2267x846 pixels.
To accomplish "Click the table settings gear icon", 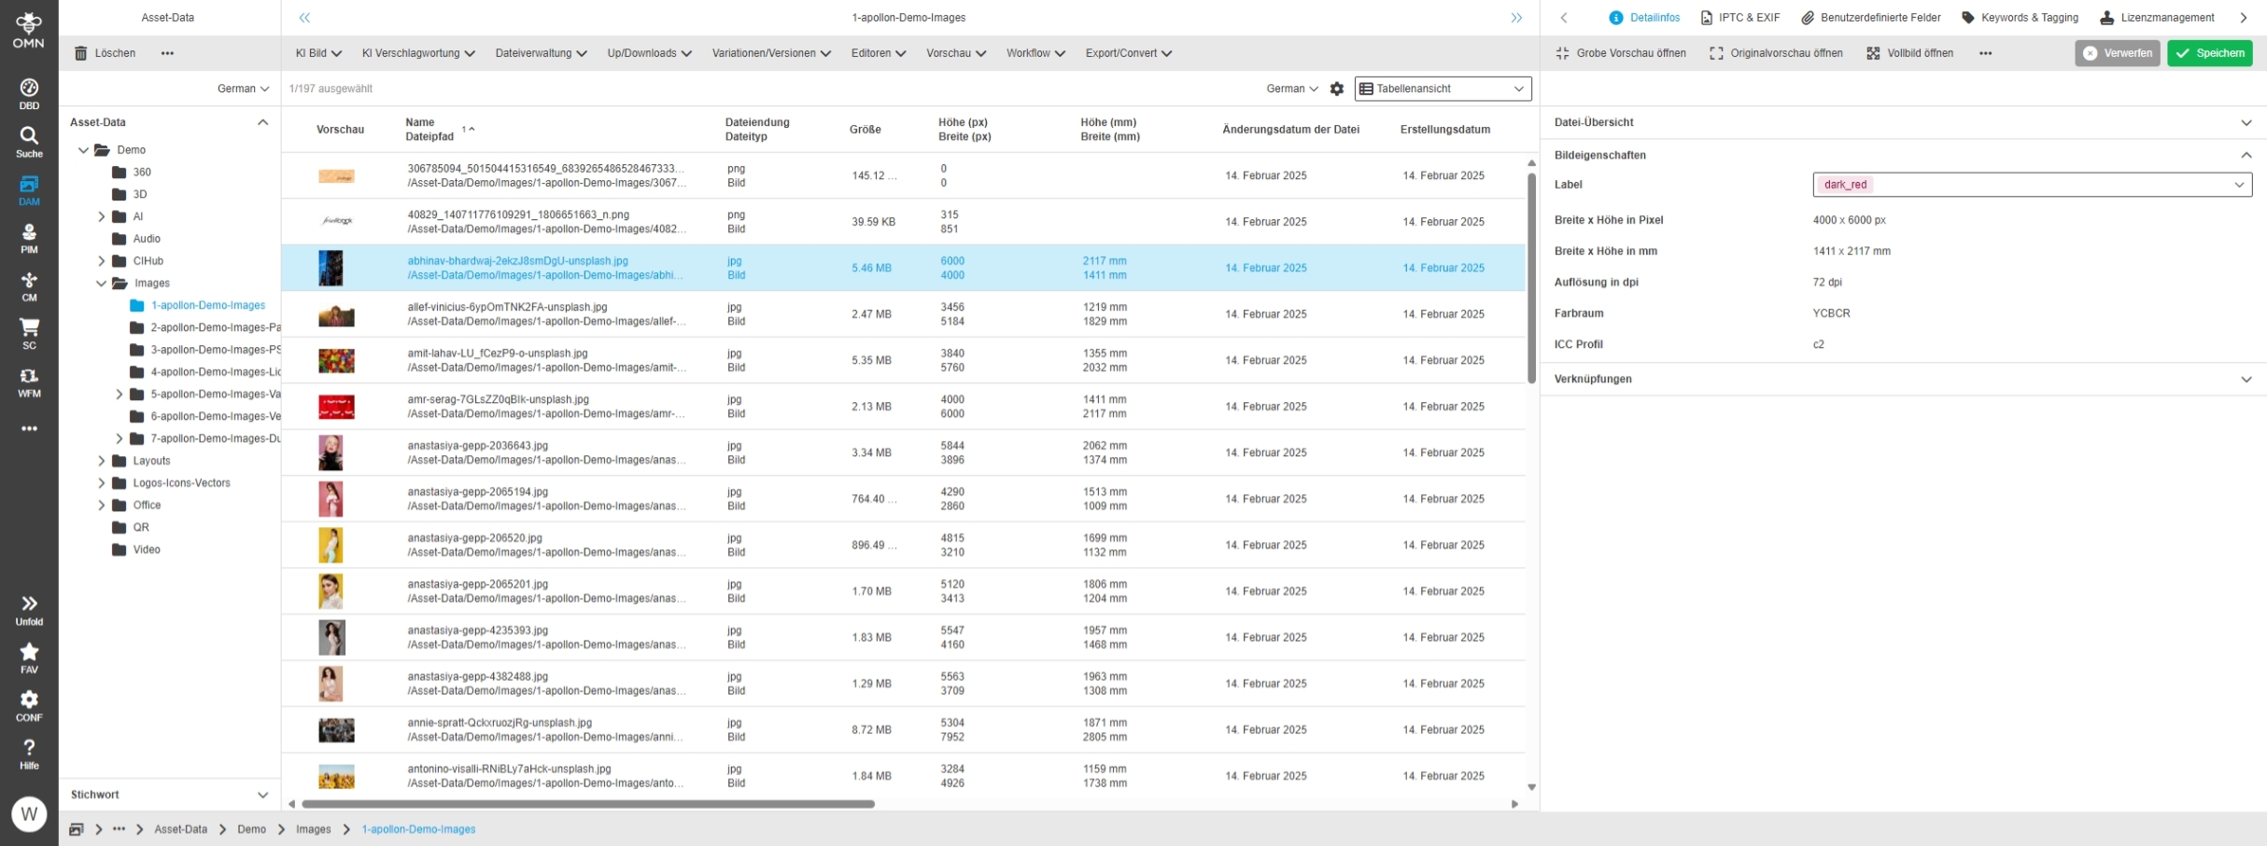I will [1337, 89].
